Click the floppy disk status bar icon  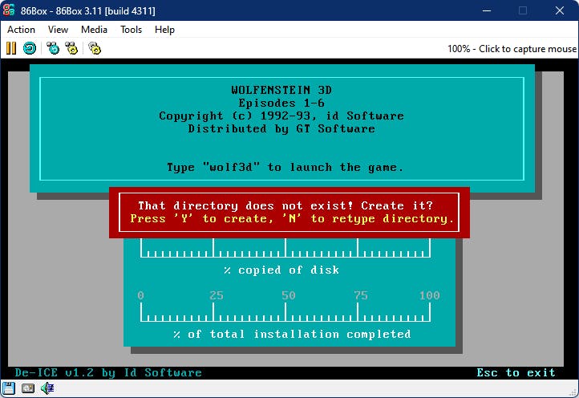pyautogui.click(x=8, y=388)
